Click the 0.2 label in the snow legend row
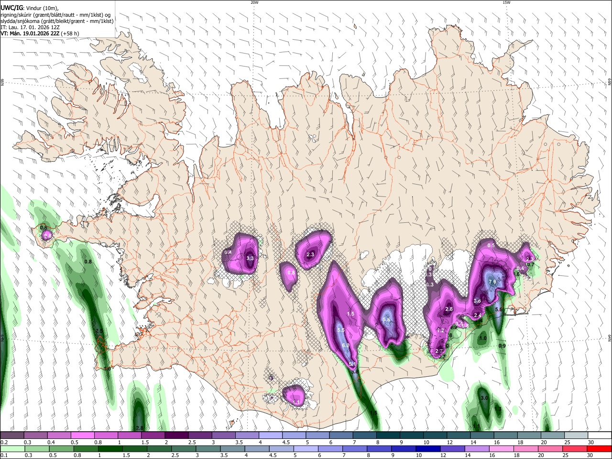 click(x=3, y=443)
